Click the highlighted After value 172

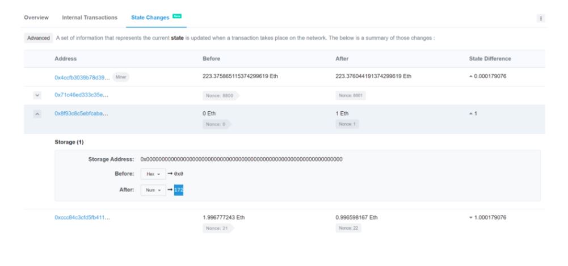click(x=179, y=189)
